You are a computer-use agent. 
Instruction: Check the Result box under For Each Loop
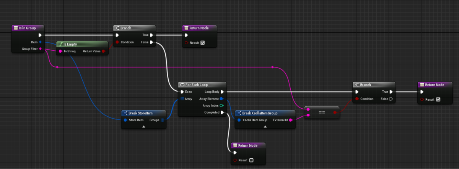[251, 160]
